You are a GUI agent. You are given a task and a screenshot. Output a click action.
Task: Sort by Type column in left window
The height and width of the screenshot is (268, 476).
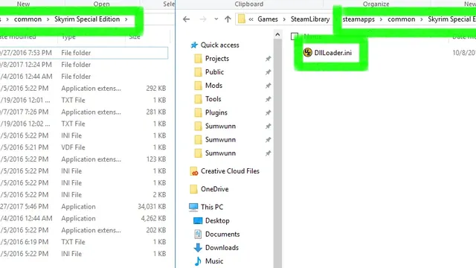(x=68, y=36)
